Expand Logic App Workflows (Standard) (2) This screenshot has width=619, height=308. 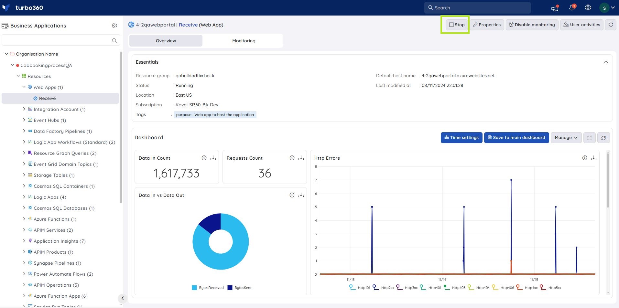(x=24, y=142)
